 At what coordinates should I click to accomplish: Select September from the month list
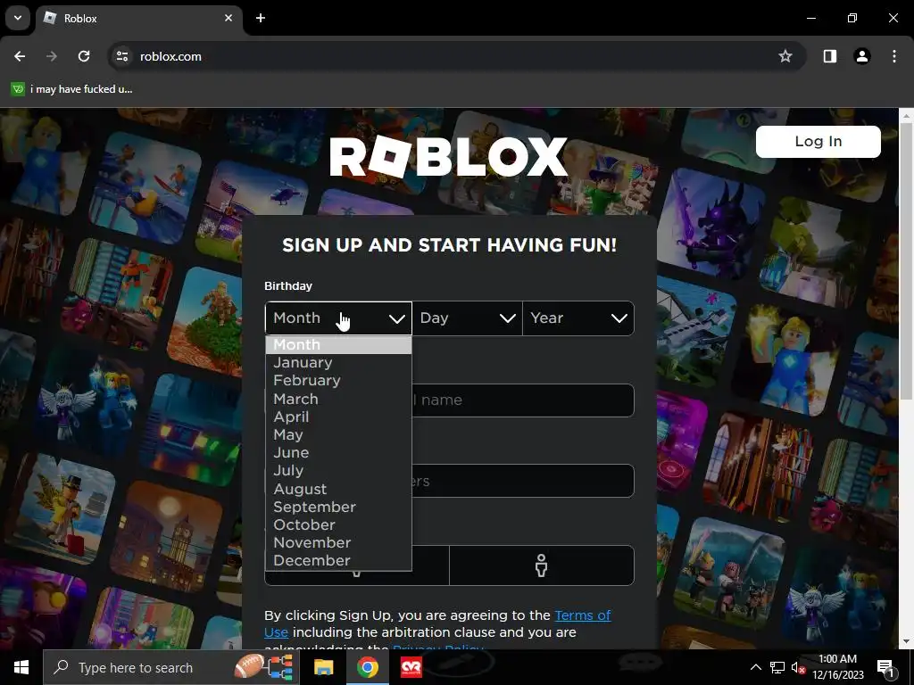coord(338,508)
